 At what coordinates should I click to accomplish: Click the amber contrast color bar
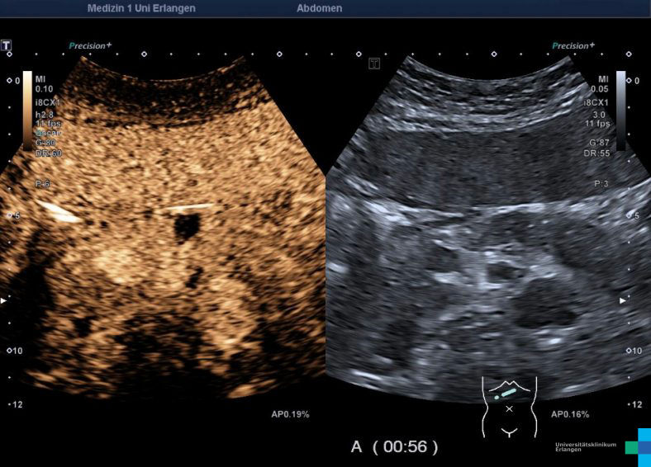coord(27,97)
